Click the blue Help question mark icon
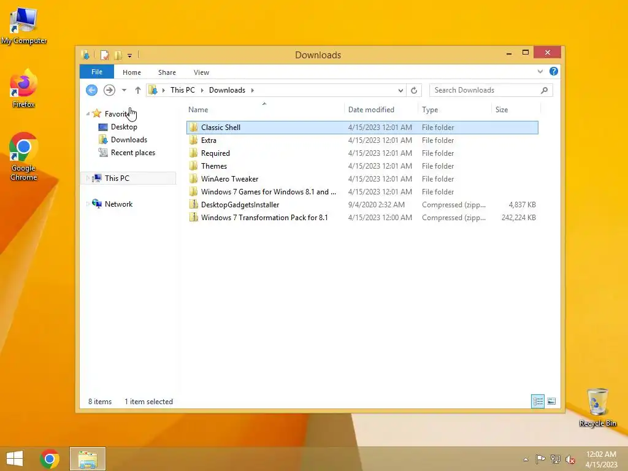This screenshot has width=628, height=471. (554, 71)
